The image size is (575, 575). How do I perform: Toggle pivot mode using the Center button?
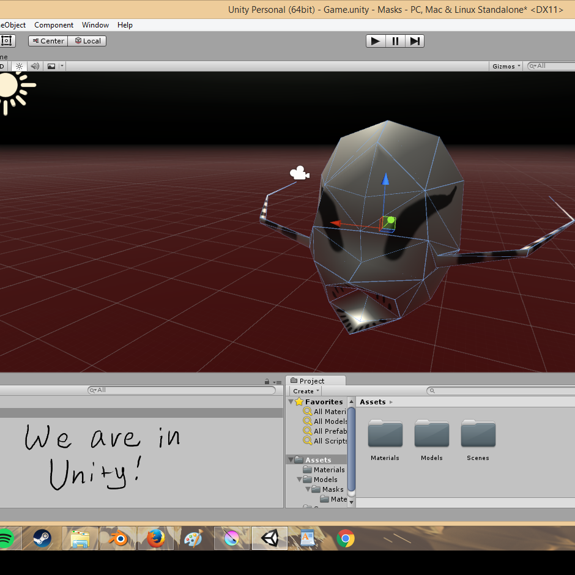(x=48, y=41)
